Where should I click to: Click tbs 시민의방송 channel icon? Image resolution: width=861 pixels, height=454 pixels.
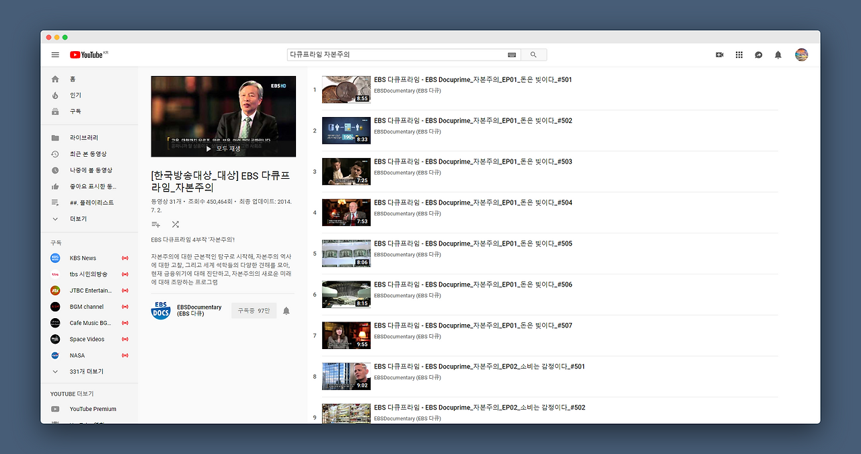(55, 274)
